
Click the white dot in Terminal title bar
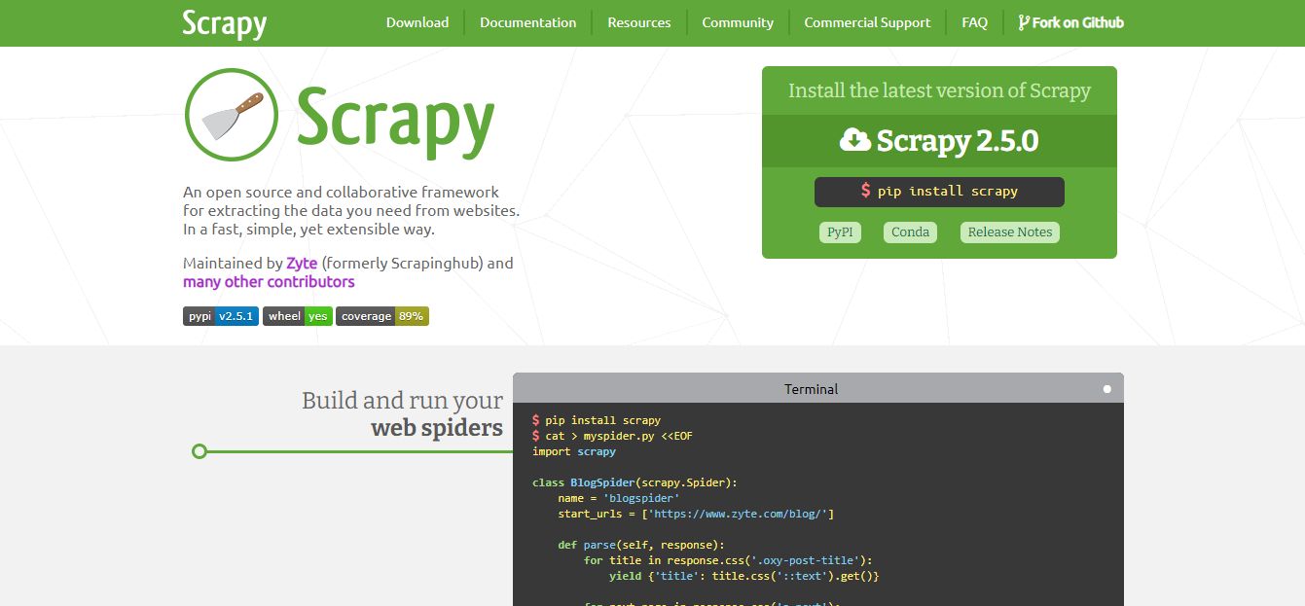coord(1106,389)
